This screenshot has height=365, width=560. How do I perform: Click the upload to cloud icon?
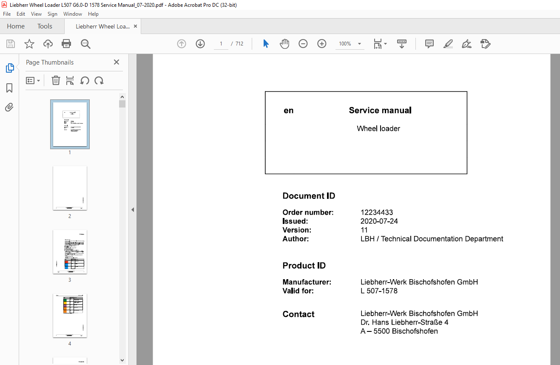pyautogui.click(x=48, y=44)
